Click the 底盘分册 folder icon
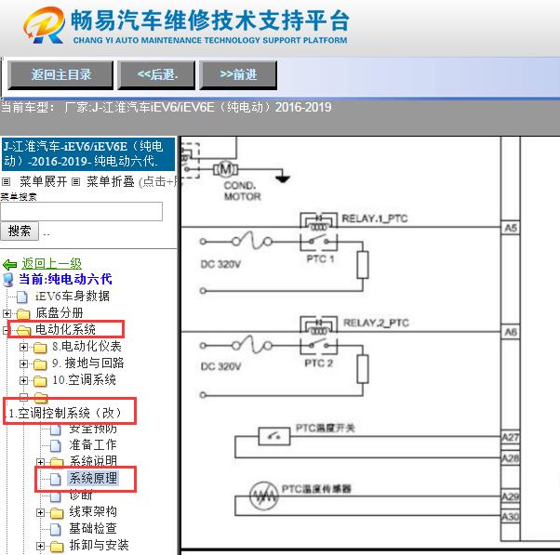560x555 pixels. [x=23, y=314]
